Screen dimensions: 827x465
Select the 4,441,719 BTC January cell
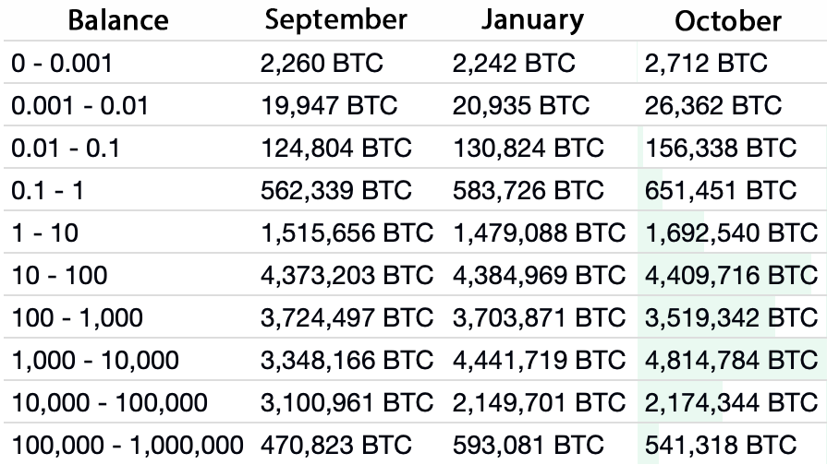(539, 360)
